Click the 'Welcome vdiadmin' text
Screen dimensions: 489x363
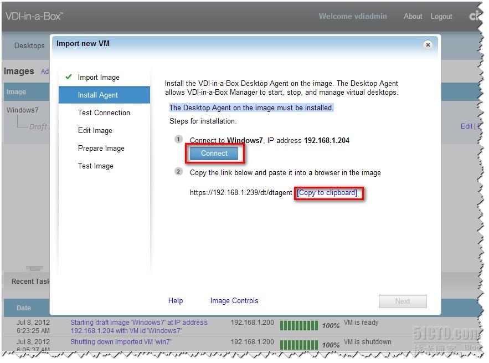[353, 16]
